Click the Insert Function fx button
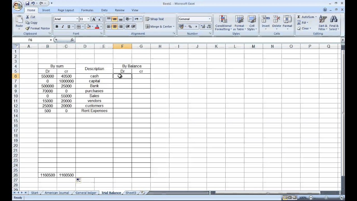The width and height of the screenshot is (357, 201). pyautogui.click(x=72, y=40)
